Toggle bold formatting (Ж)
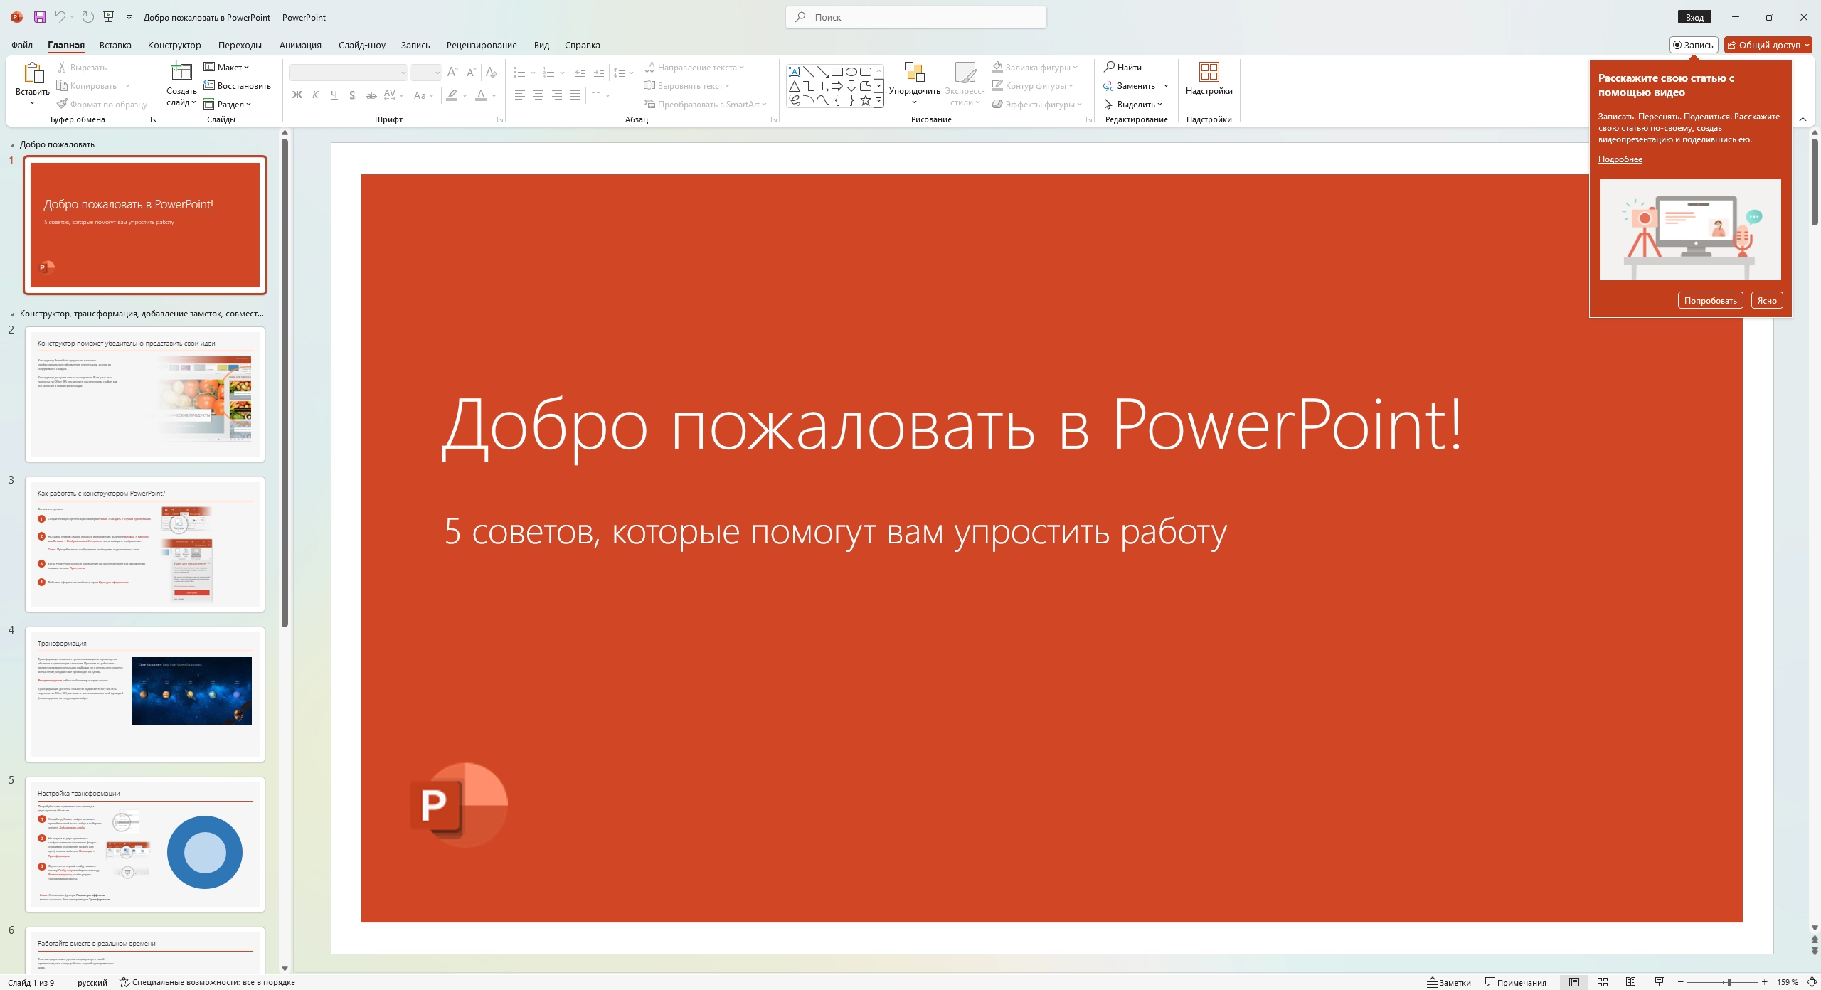 tap(297, 95)
